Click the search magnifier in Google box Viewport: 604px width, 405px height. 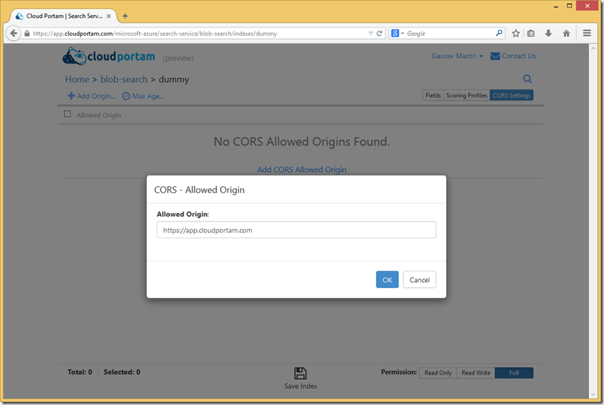coord(499,33)
